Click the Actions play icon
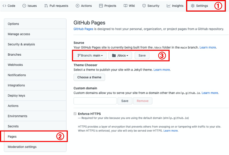This screenshot has height=155, width=229. [78, 6]
